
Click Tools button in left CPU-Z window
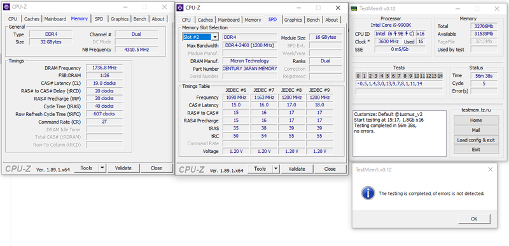(87, 168)
